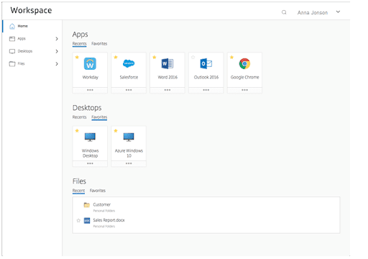Viewport: 368px width, 259px height.
Task: Open the Workday card more options dots
Action: point(90,90)
